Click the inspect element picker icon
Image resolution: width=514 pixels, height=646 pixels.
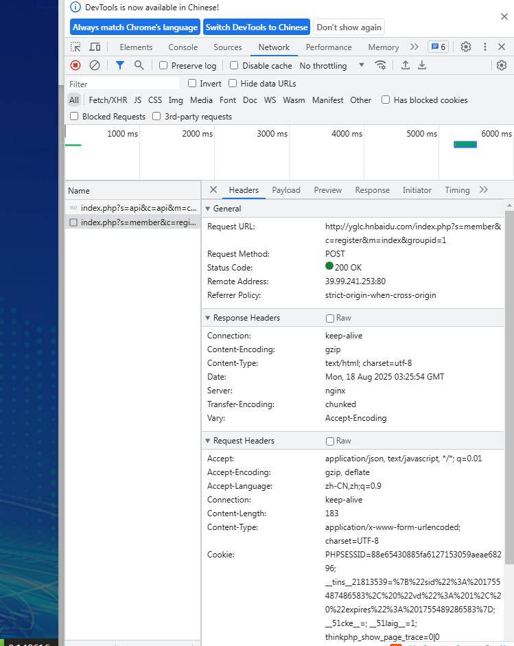pyautogui.click(x=75, y=47)
